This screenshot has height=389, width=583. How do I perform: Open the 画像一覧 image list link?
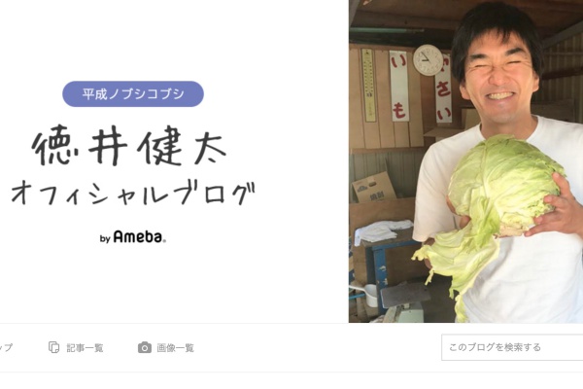click(x=166, y=348)
